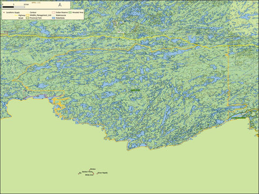Screen dimensions: 259x194
Task: Select the Wooded Area green legend swatch
Action: point(70,12)
